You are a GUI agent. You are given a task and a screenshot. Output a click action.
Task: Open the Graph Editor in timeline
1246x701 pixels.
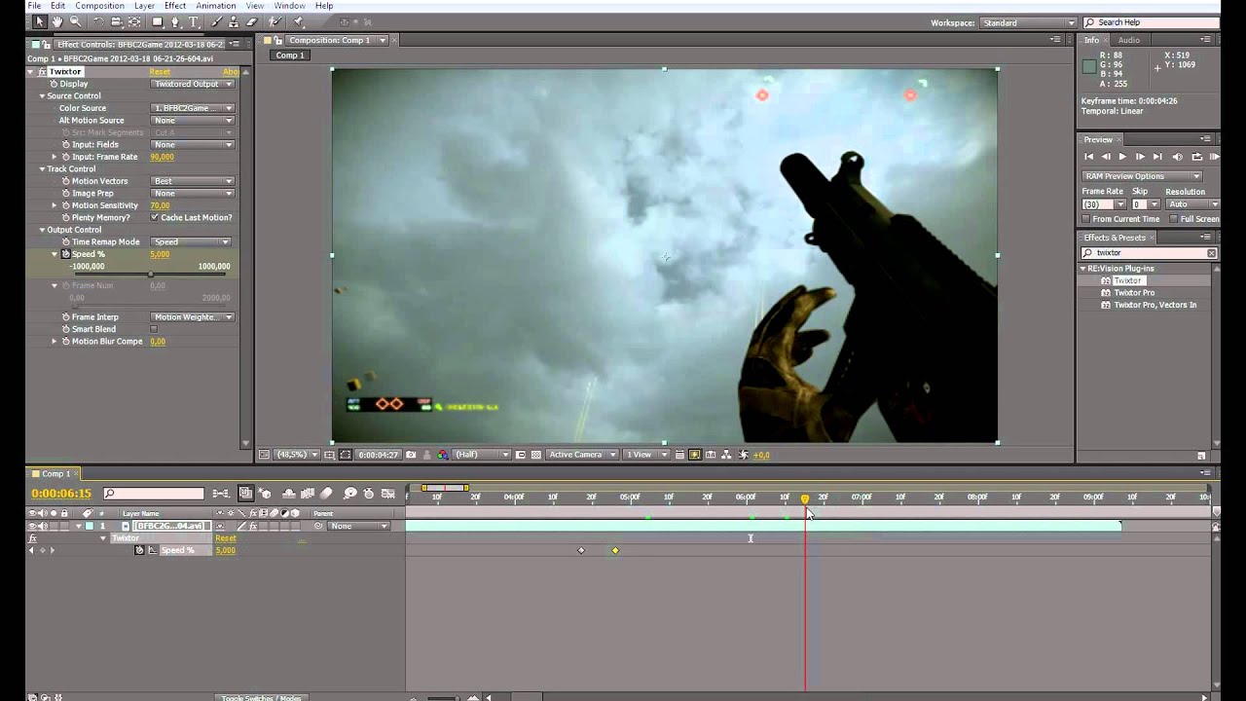[388, 494]
